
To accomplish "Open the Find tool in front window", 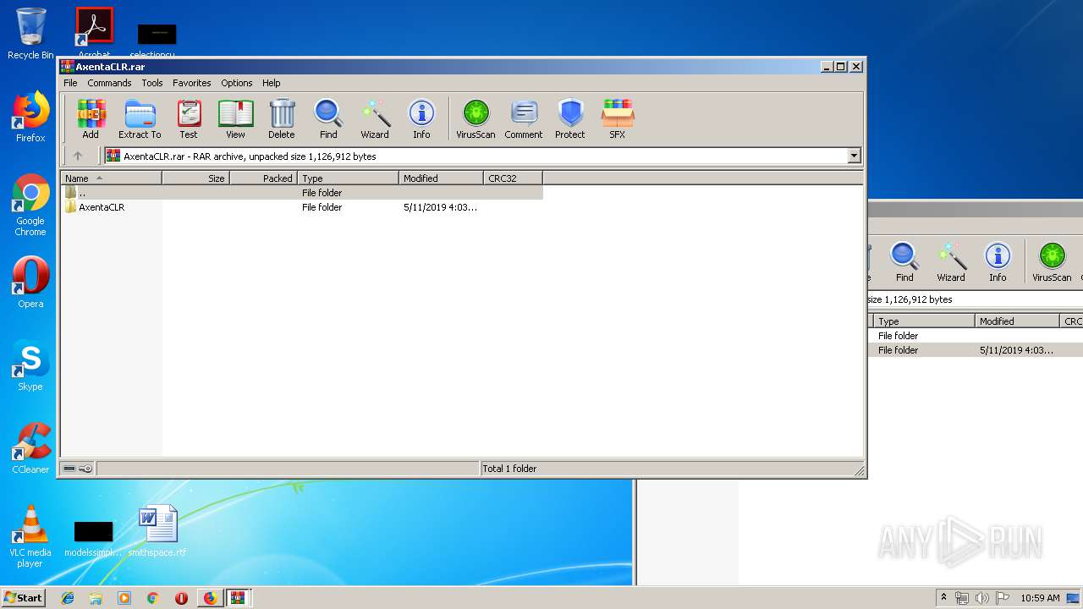I will tap(328, 119).
